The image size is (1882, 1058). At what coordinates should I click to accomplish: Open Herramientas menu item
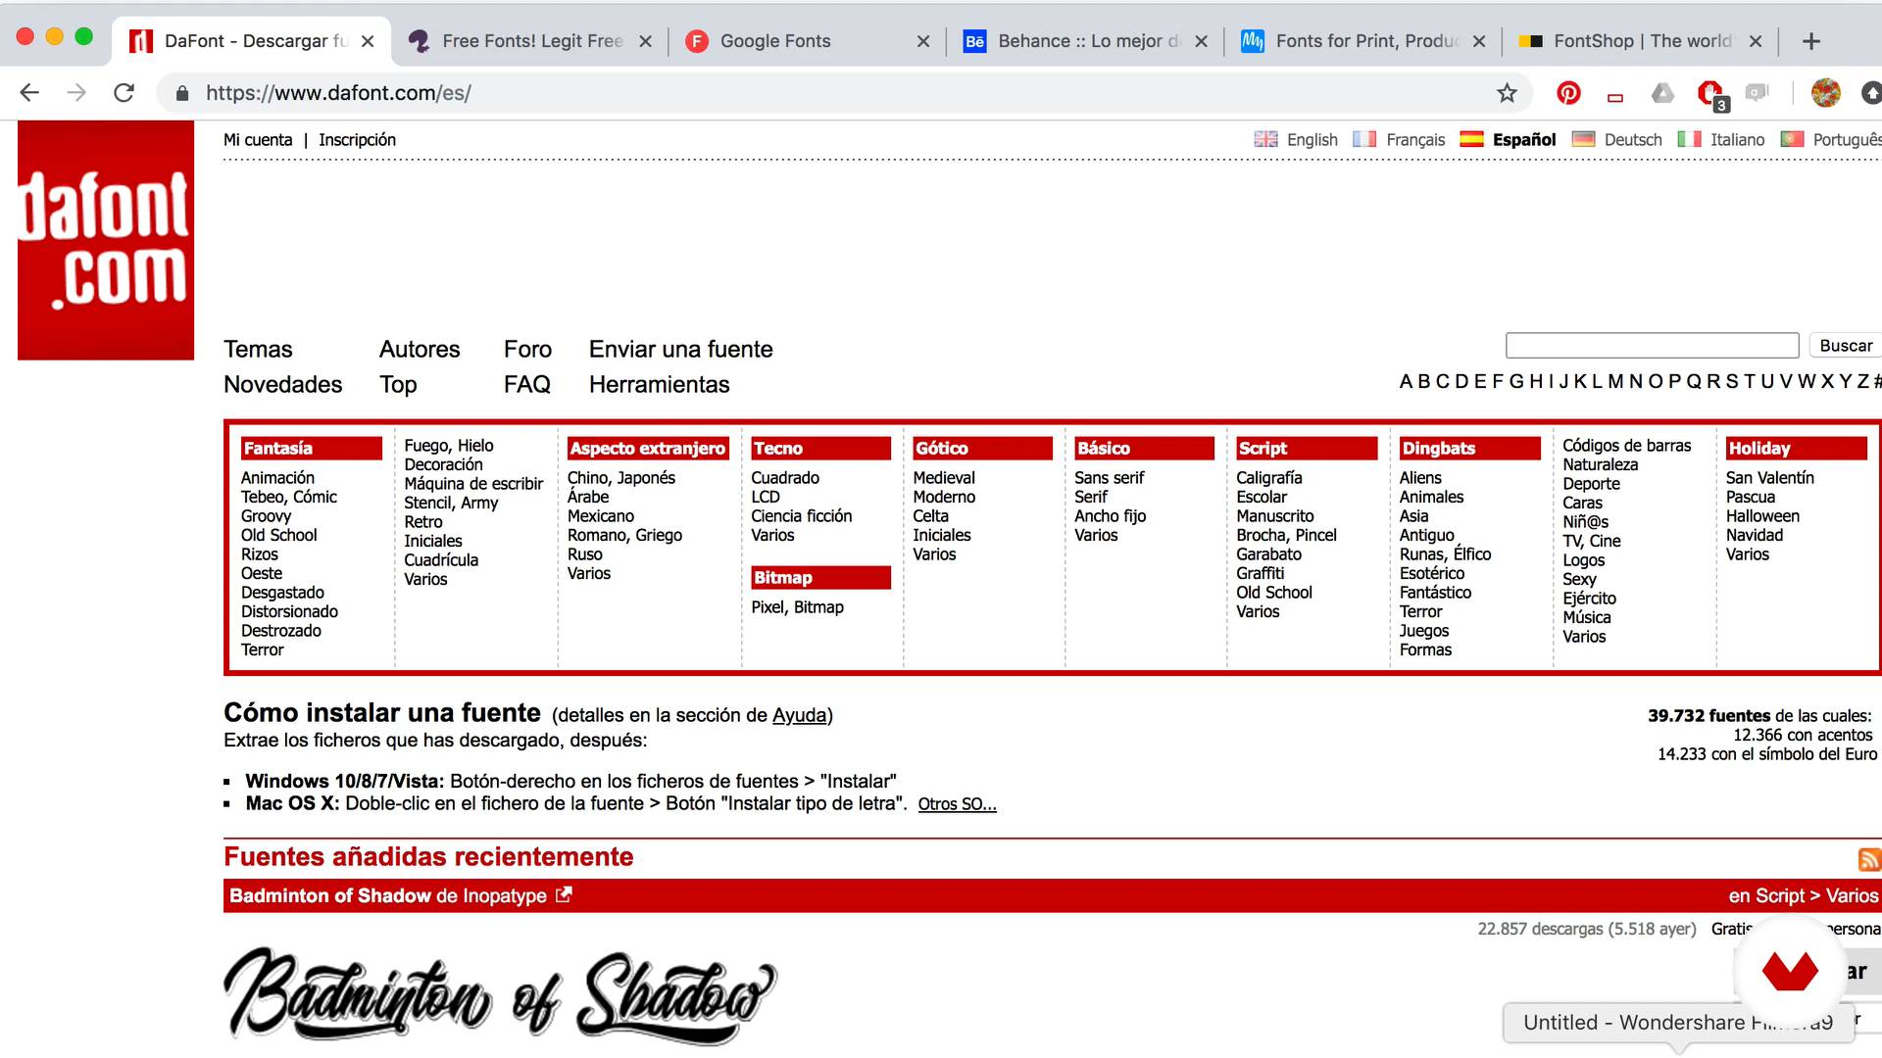(659, 384)
